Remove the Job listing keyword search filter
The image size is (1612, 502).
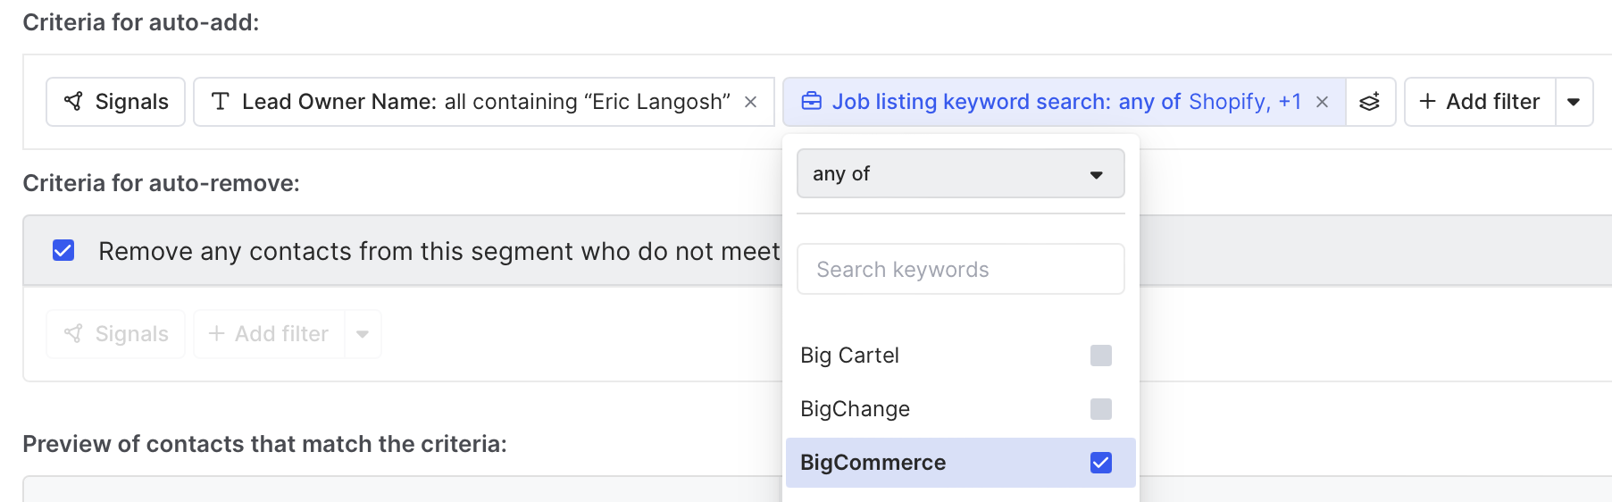pos(1323,102)
